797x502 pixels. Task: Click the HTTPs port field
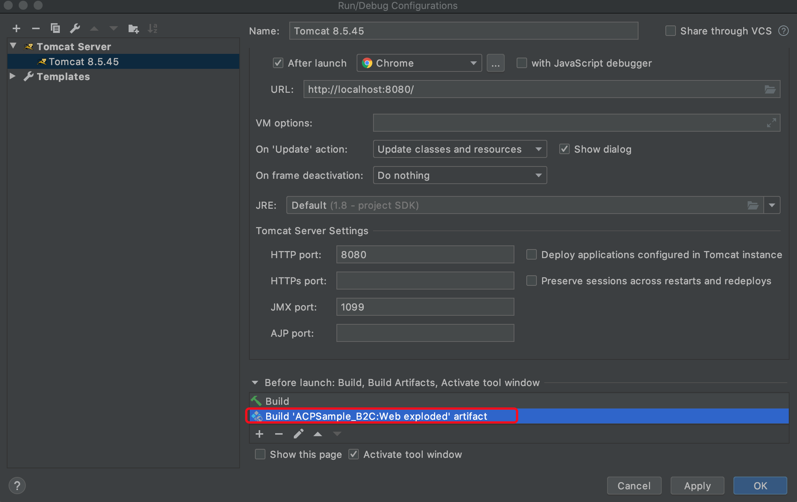pyautogui.click(x=425, y=281)
